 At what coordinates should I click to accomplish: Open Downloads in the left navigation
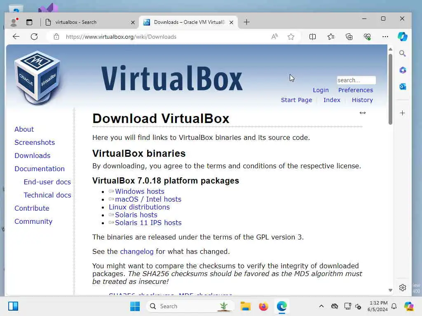click(32, 156)
